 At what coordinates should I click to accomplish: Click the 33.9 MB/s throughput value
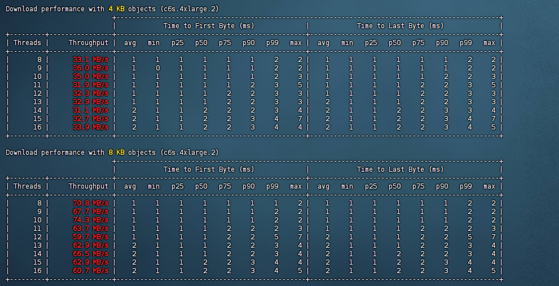[91, 127]
